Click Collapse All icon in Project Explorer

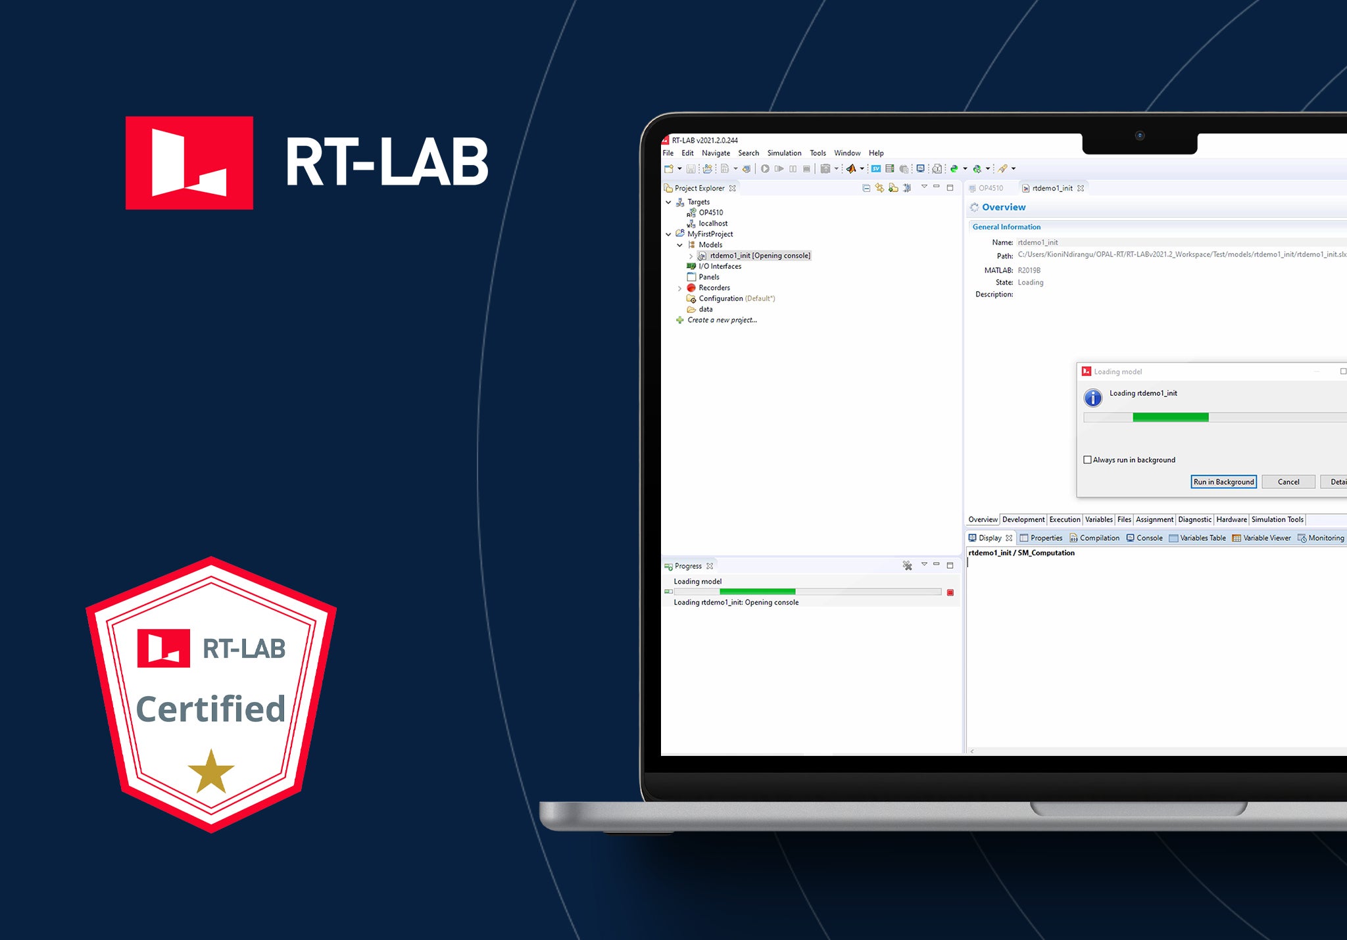coord(866,188)
